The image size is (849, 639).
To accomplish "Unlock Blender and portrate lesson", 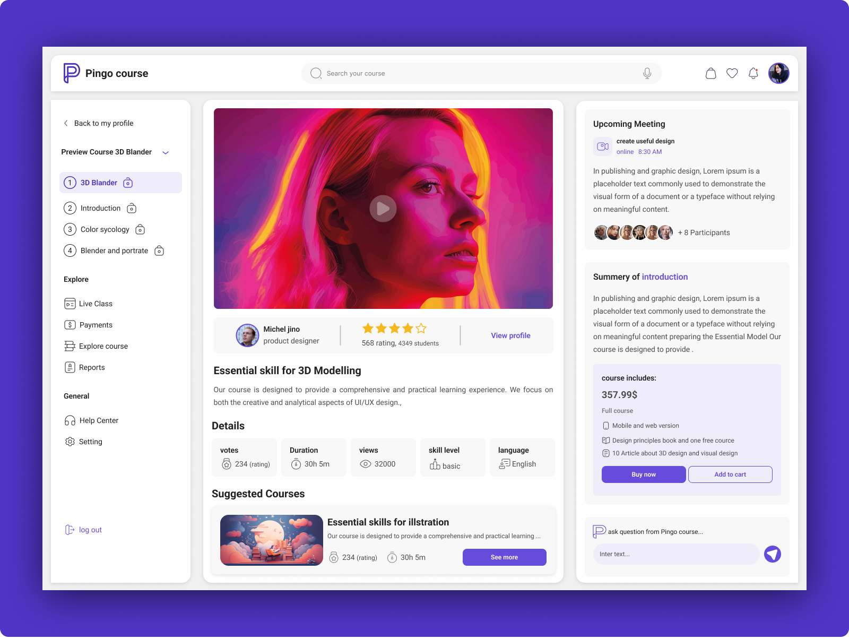I will (159, 251).
